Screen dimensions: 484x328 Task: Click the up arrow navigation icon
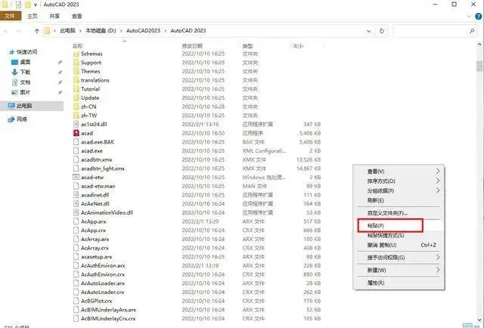tap(37, 31)
